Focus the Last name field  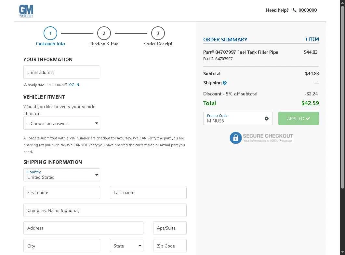pos(148,192)
